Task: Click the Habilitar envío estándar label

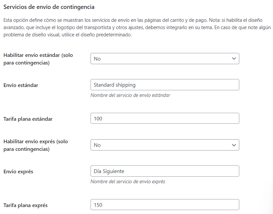Action: [38, 59]
